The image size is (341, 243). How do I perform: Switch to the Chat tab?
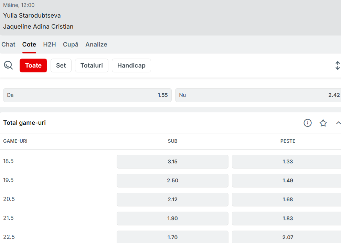point(9,44)
